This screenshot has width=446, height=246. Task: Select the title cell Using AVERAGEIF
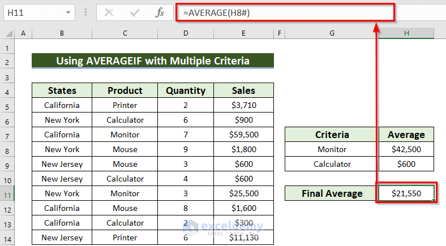pyautogui.click(x=152, y=61)
